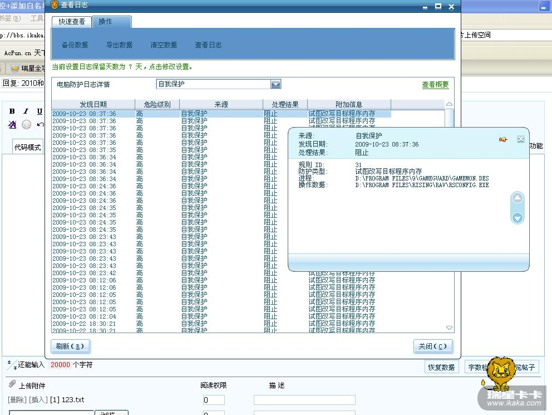Click the paperclip icon next to 上传附件
552x415 pixels.
point(12,384)
